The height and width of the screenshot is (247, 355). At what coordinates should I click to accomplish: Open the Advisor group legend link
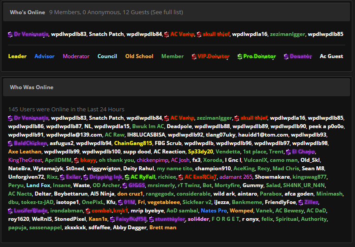[x=44, y=56]
